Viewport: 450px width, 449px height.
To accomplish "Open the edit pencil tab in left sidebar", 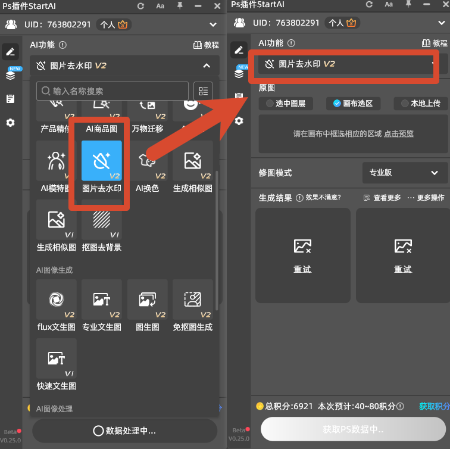I will [x=11, y=52].
